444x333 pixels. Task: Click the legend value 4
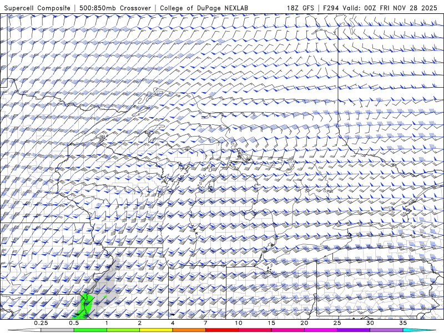point(173,323)
